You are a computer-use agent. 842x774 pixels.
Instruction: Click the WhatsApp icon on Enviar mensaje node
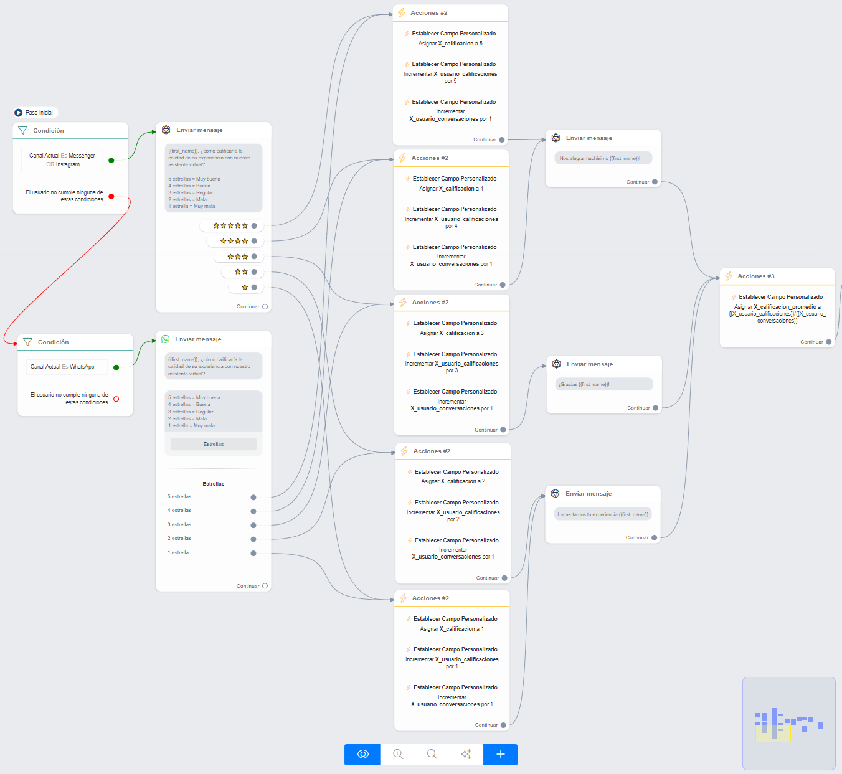tap(166, 339)
